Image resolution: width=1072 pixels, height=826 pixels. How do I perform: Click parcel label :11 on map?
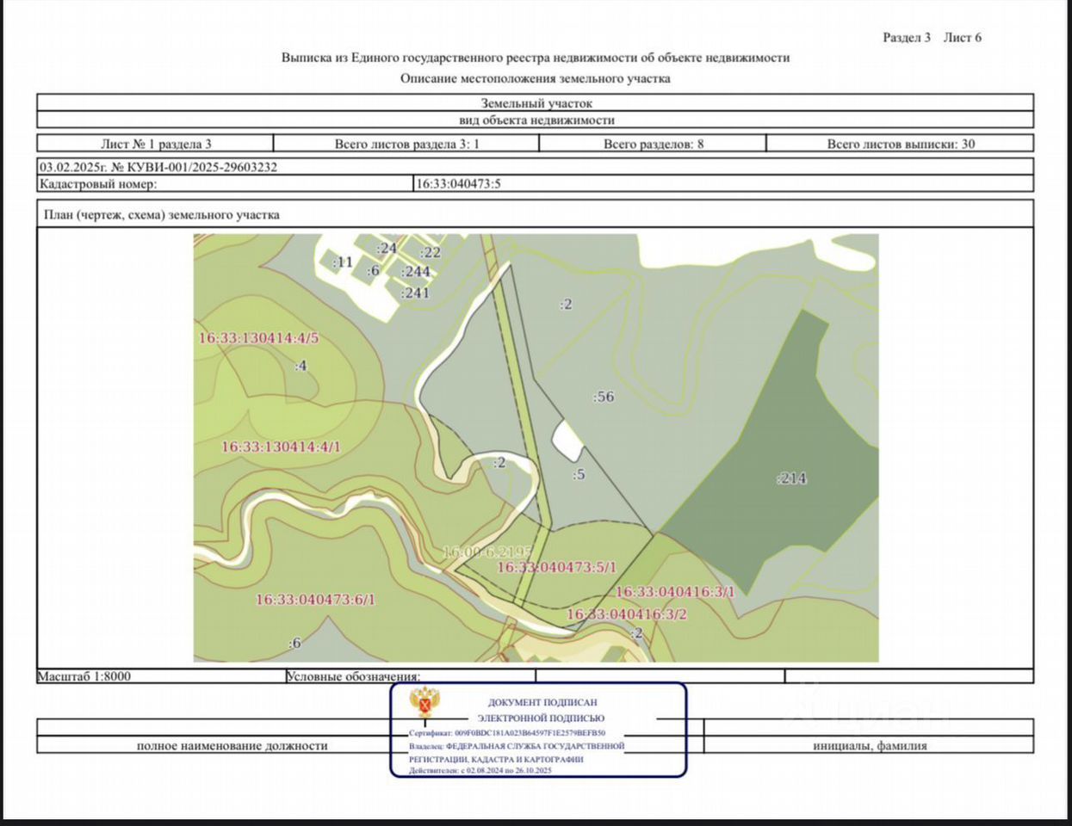click(x=343, y=262)
